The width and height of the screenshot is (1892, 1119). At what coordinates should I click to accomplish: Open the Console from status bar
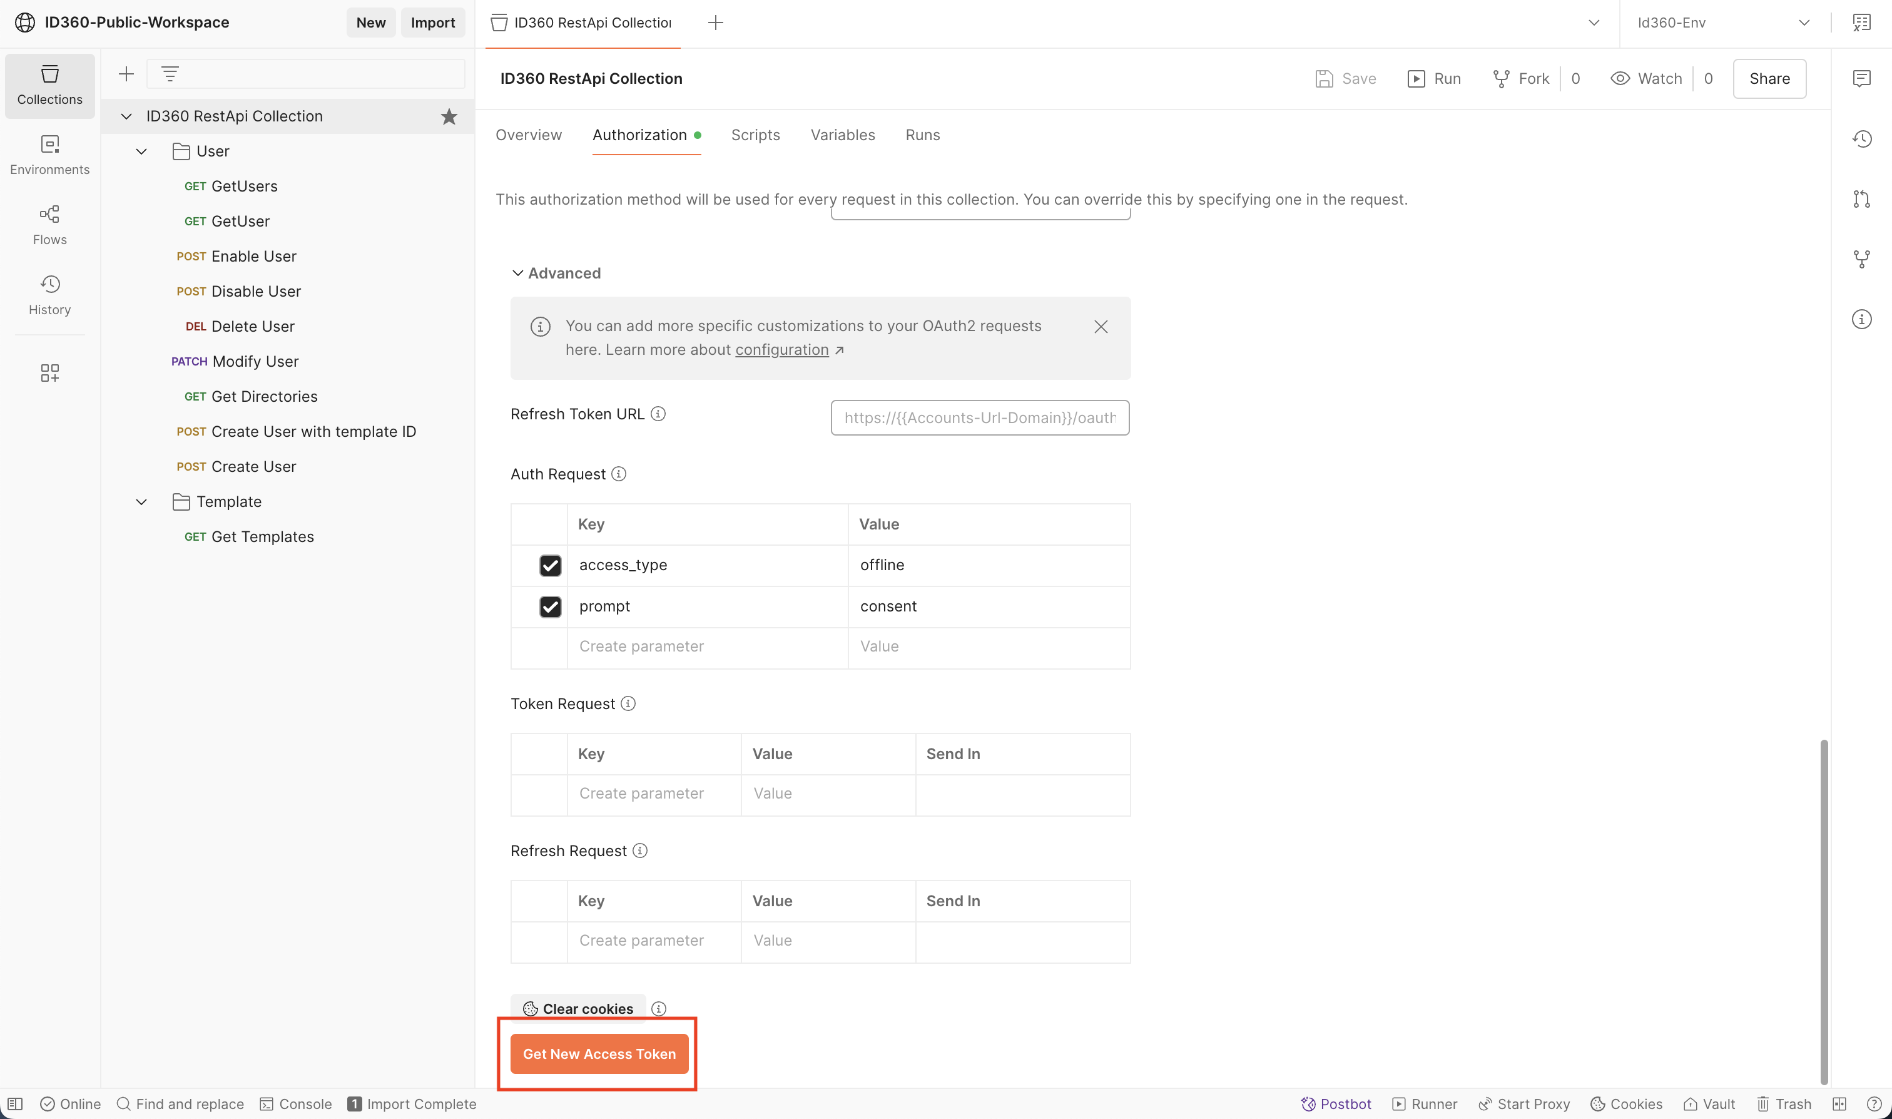coord(295,1104)
